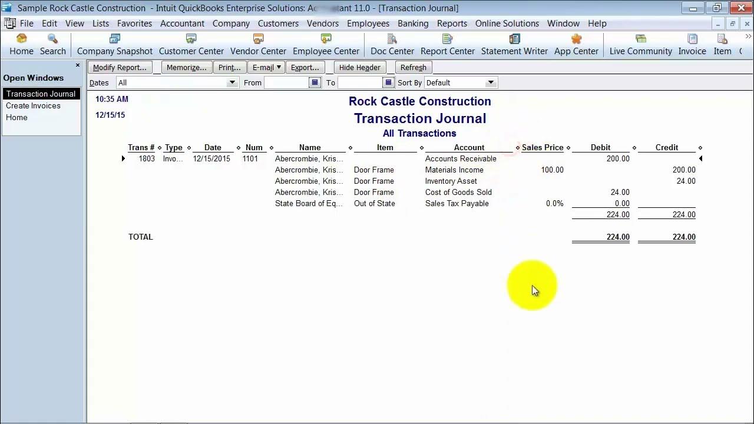Open the File menu
The image size is (754, 424).
(x=27, y=24)
